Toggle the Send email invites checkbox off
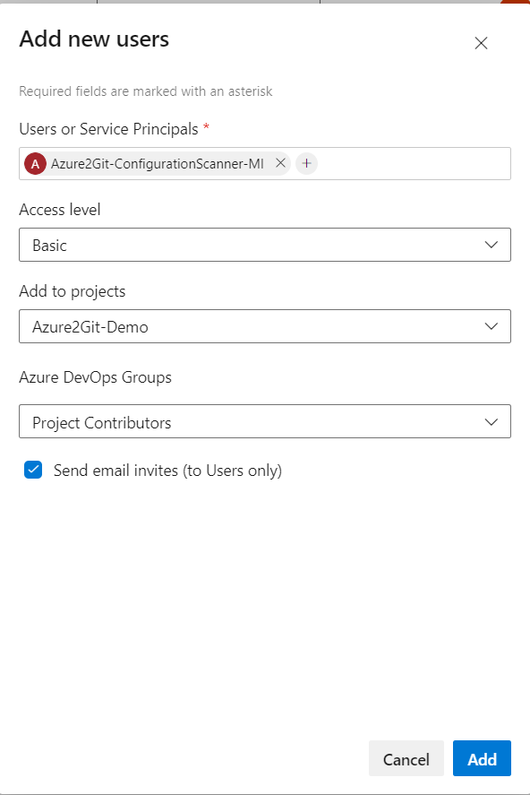The image size is (530, 795). tap(32, 469)
